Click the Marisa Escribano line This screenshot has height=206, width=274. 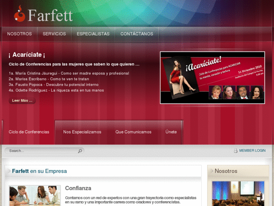click(x=49, y=79)
